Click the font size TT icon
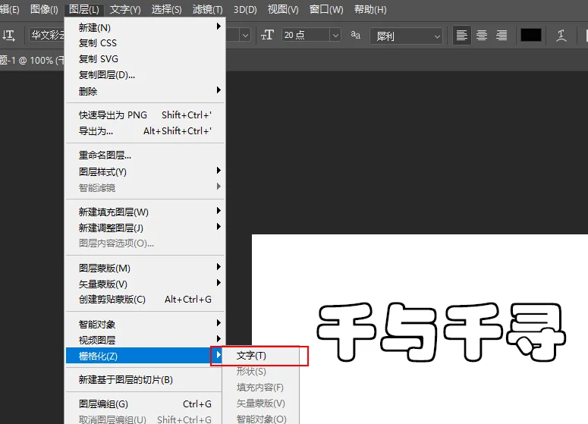Viewport: 588px width, 424px height. 267,35
